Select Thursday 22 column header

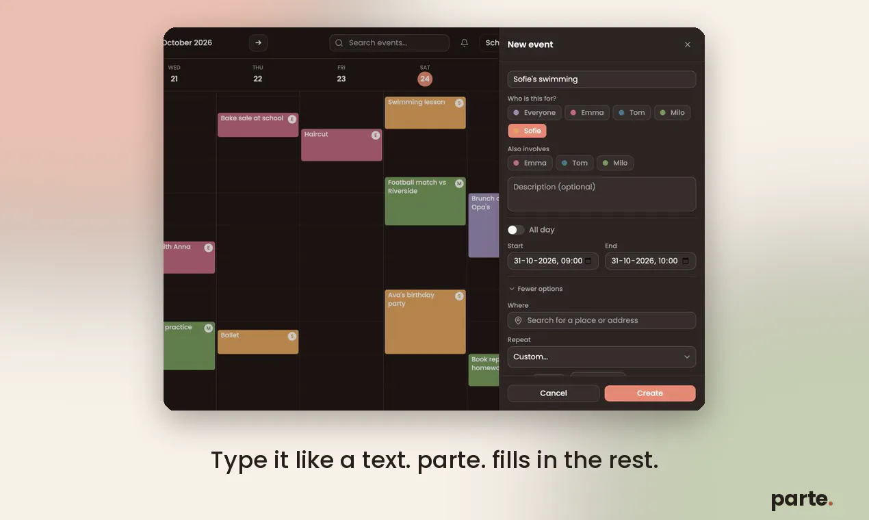(x=258, y=74)
